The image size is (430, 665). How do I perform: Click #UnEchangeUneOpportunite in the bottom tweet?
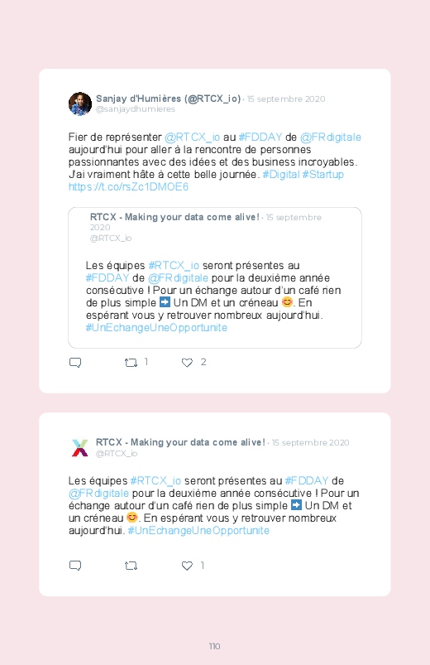[x=198, y=531]
